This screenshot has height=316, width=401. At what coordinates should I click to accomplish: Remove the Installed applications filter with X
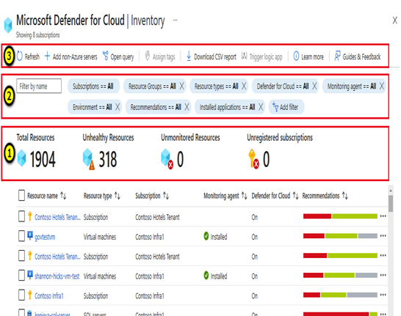261,107
